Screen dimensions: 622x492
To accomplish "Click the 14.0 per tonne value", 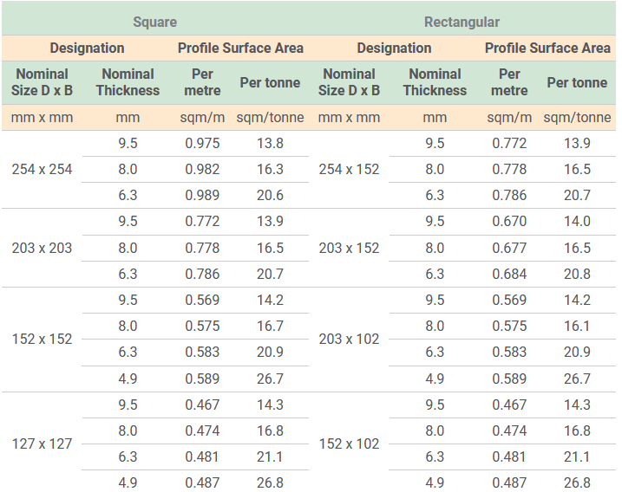I will point(577,222).
